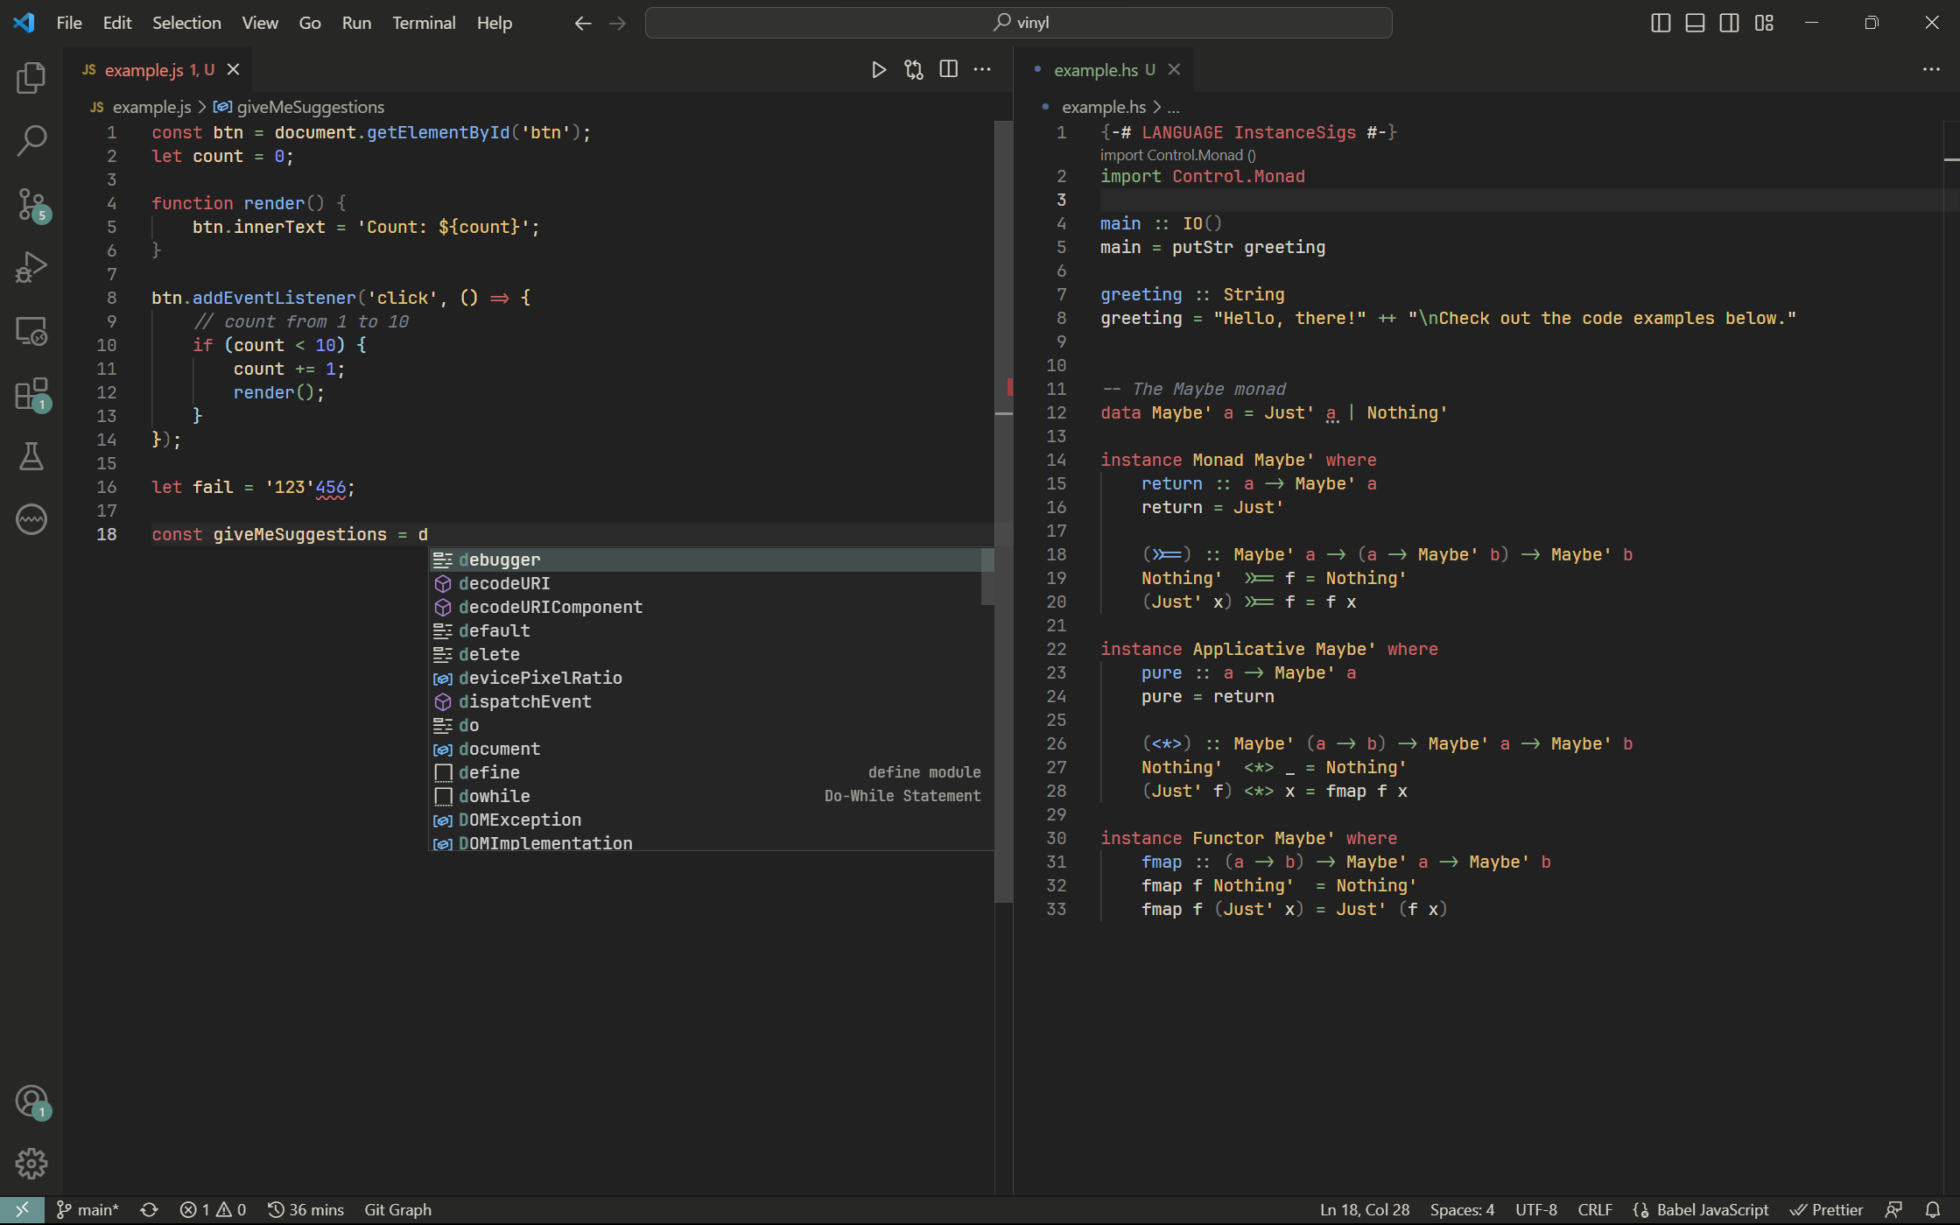Open the Source Control view
This screenshot has height=1225, width=1960.
pos(32,203)
